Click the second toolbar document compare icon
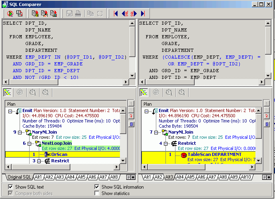The width and height of the screenshot is (275, 199). [19, 14]
